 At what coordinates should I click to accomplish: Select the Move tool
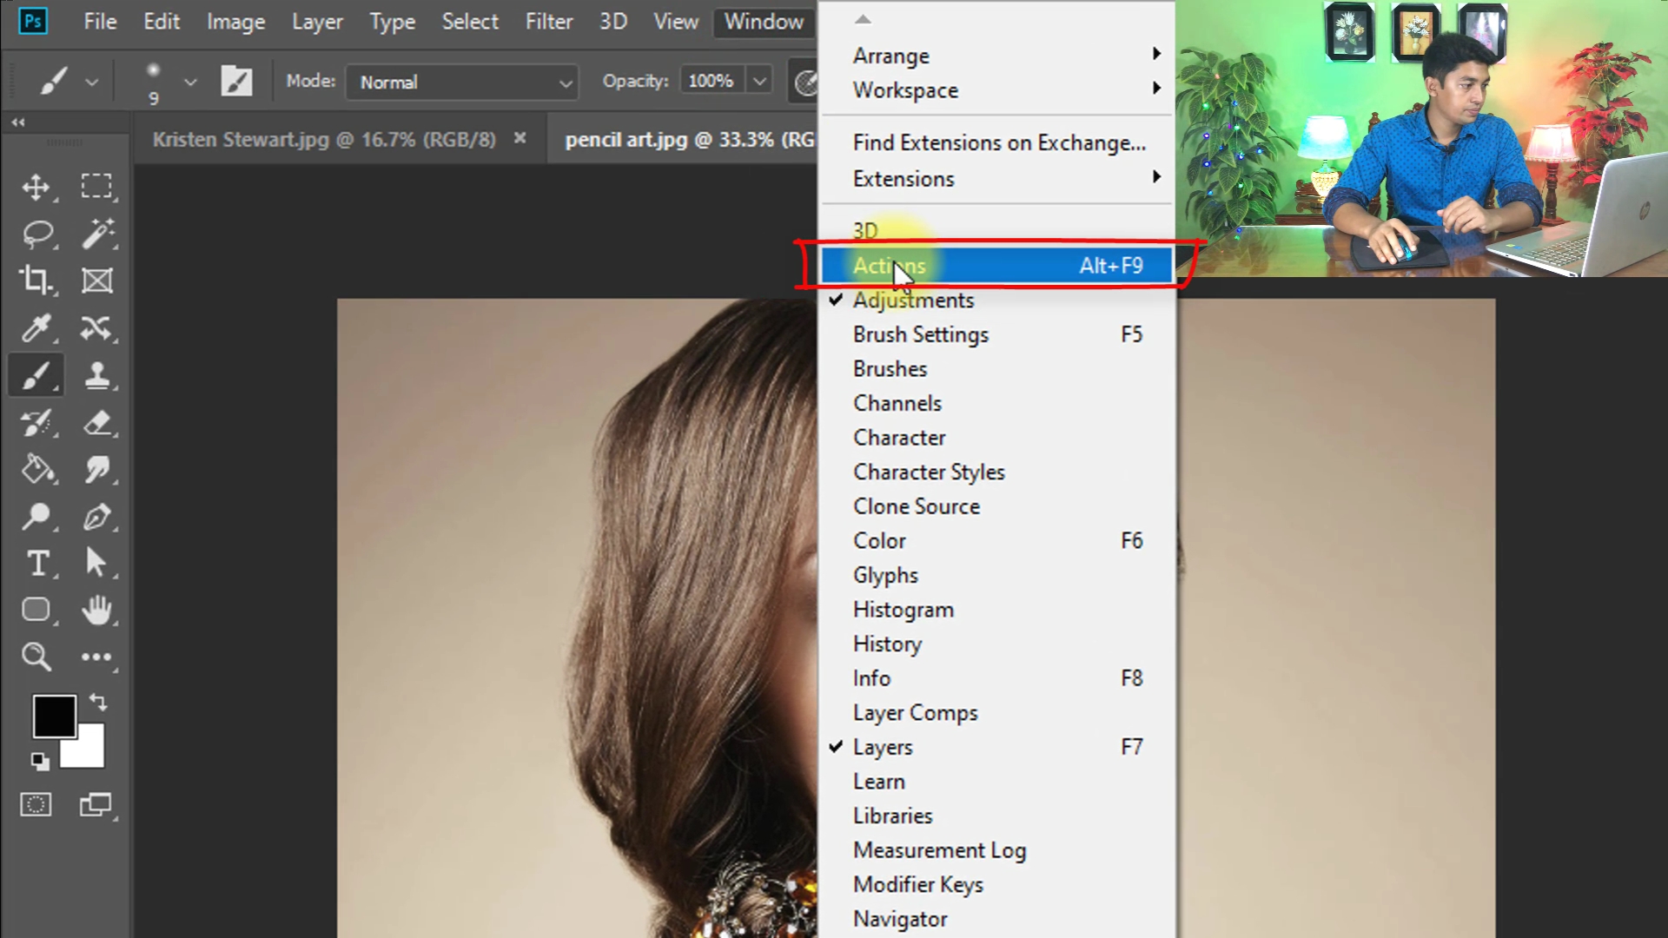[36, 187]
